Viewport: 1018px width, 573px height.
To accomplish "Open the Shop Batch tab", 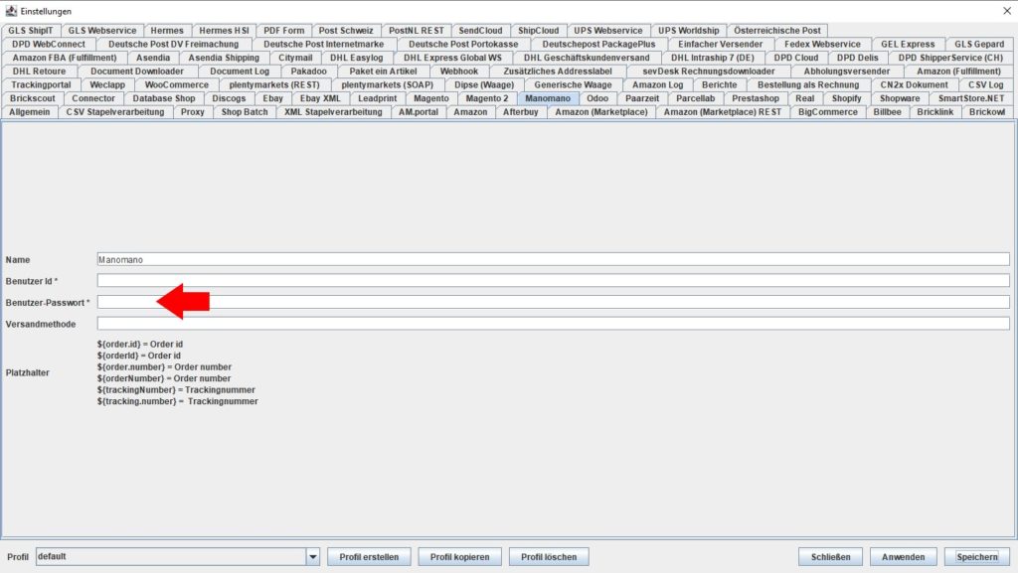I will (245, 112).
